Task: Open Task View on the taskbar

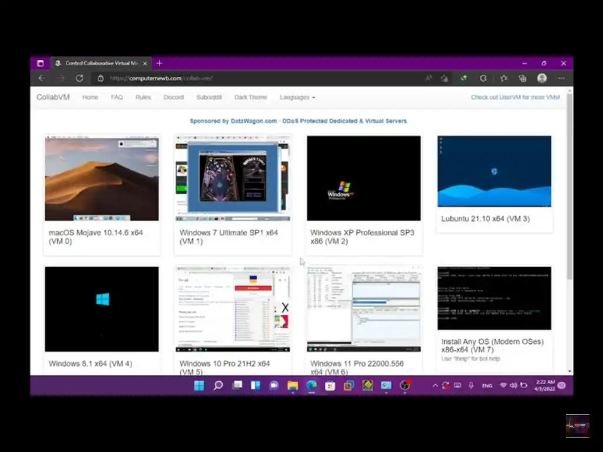Action: (x=237, y=385)
